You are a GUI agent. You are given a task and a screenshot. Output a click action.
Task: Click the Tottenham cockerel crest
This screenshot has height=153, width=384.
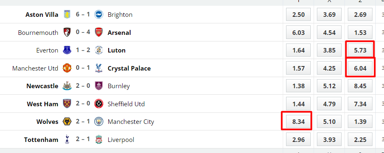[x=67, y=139]
